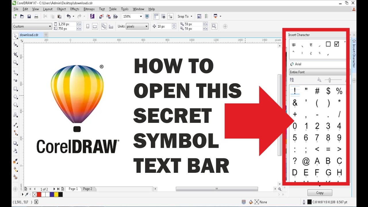Select the Color Eyedropper tool
368x207 pixels.
pyautogui.click(x=16, y=161)
